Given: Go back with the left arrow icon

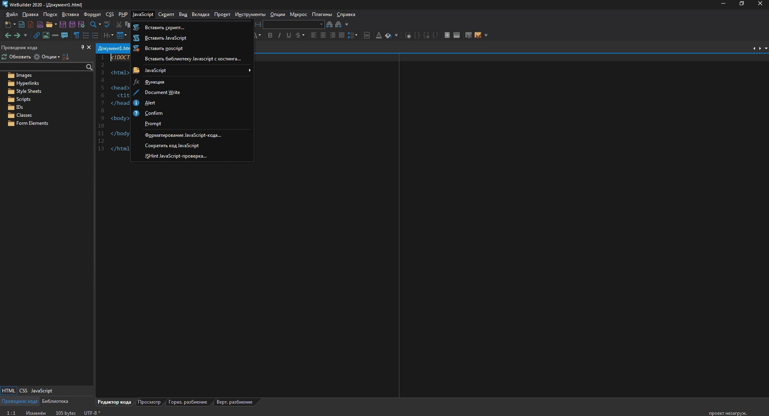Looking at the screenshot, I should (x=8, y=35).
